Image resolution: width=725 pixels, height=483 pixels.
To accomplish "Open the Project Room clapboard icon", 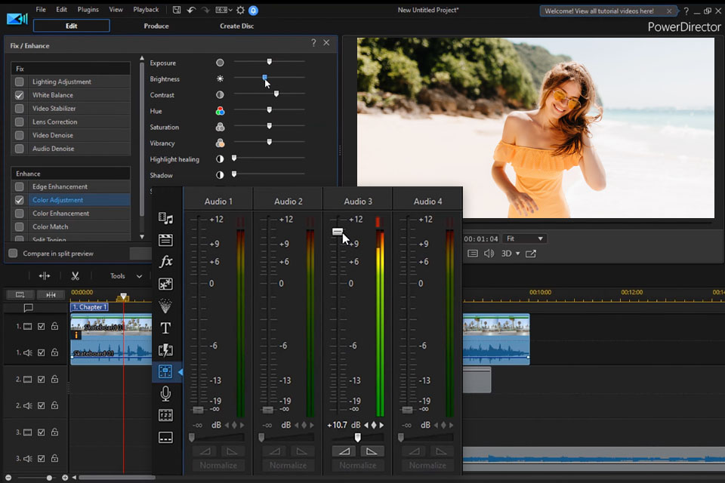I will click(x=165, y=240).
